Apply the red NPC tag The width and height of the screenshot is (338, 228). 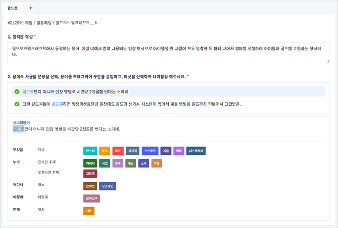(118, 151)
